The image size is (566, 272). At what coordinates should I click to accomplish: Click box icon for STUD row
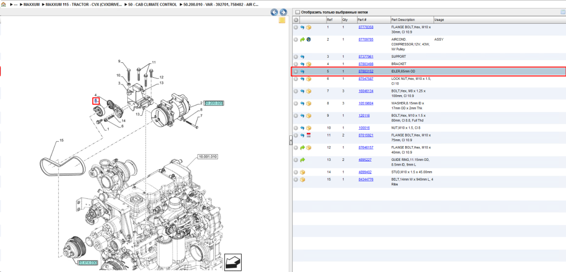coord(302,172)
